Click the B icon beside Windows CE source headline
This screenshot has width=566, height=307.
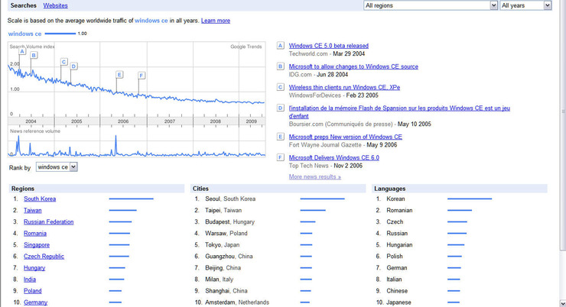[x=281, y=66]
